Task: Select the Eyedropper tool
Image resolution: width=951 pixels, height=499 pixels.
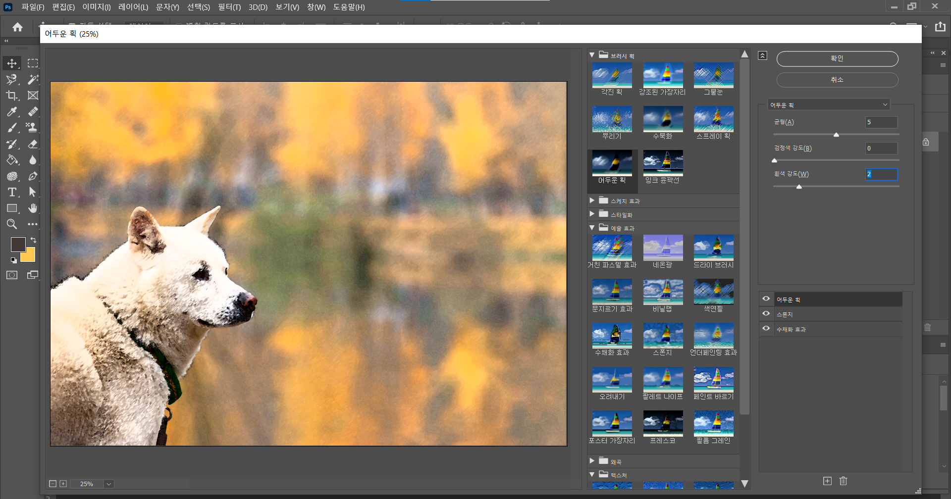Action: [12, 112]
